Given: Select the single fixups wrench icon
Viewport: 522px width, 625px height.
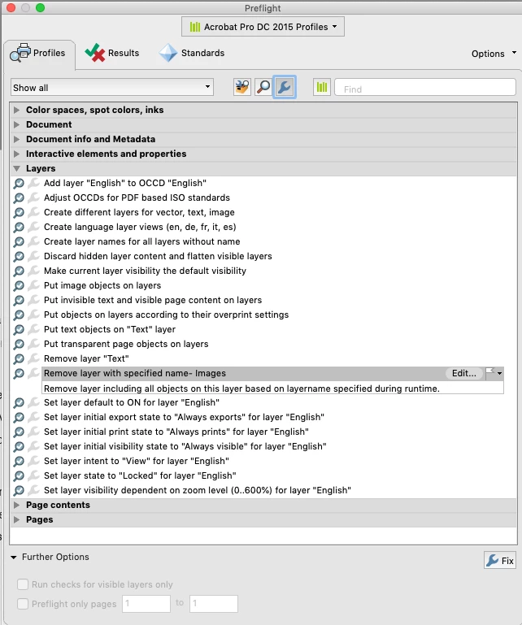Looking at the screenshot, I should [x=285, y=87].
